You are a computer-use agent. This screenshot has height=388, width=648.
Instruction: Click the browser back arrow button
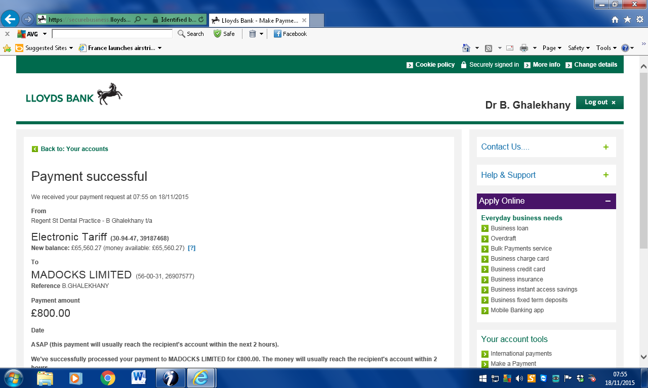tap(10, 20)
